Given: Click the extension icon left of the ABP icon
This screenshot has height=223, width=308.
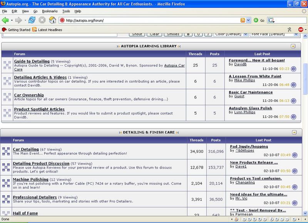Looking at the screenshot, I should (x=290, y=30).
